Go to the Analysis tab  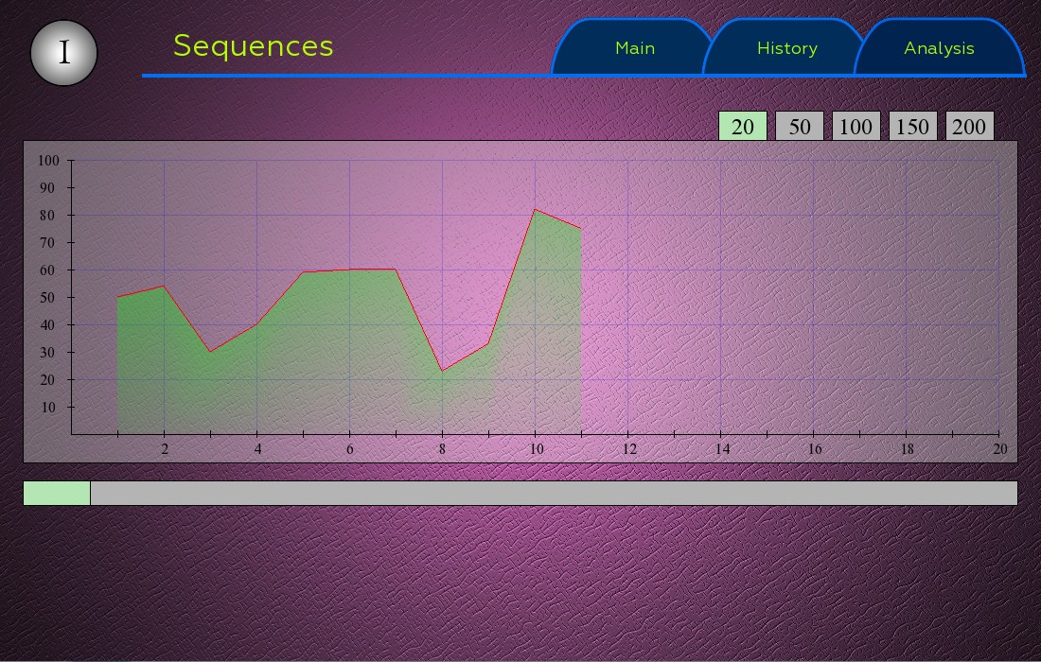[x=939, y=48]
